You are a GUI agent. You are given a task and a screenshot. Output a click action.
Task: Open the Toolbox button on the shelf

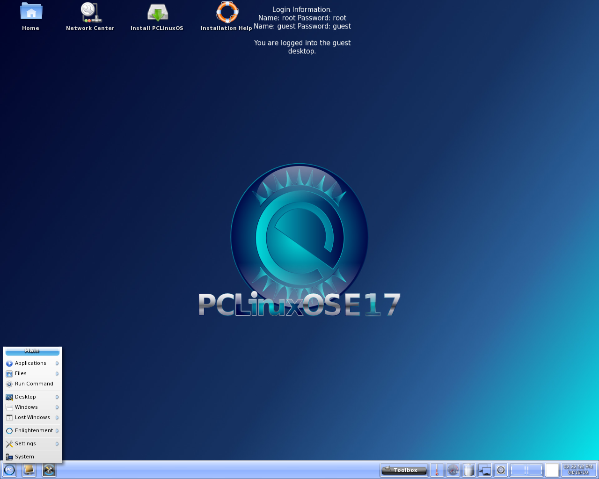pyautogui.click(x=404, y=470)
